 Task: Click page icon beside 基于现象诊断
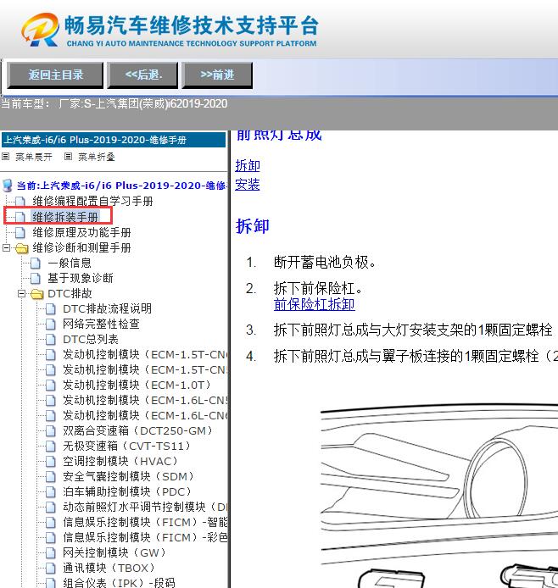tap(36, 279)
